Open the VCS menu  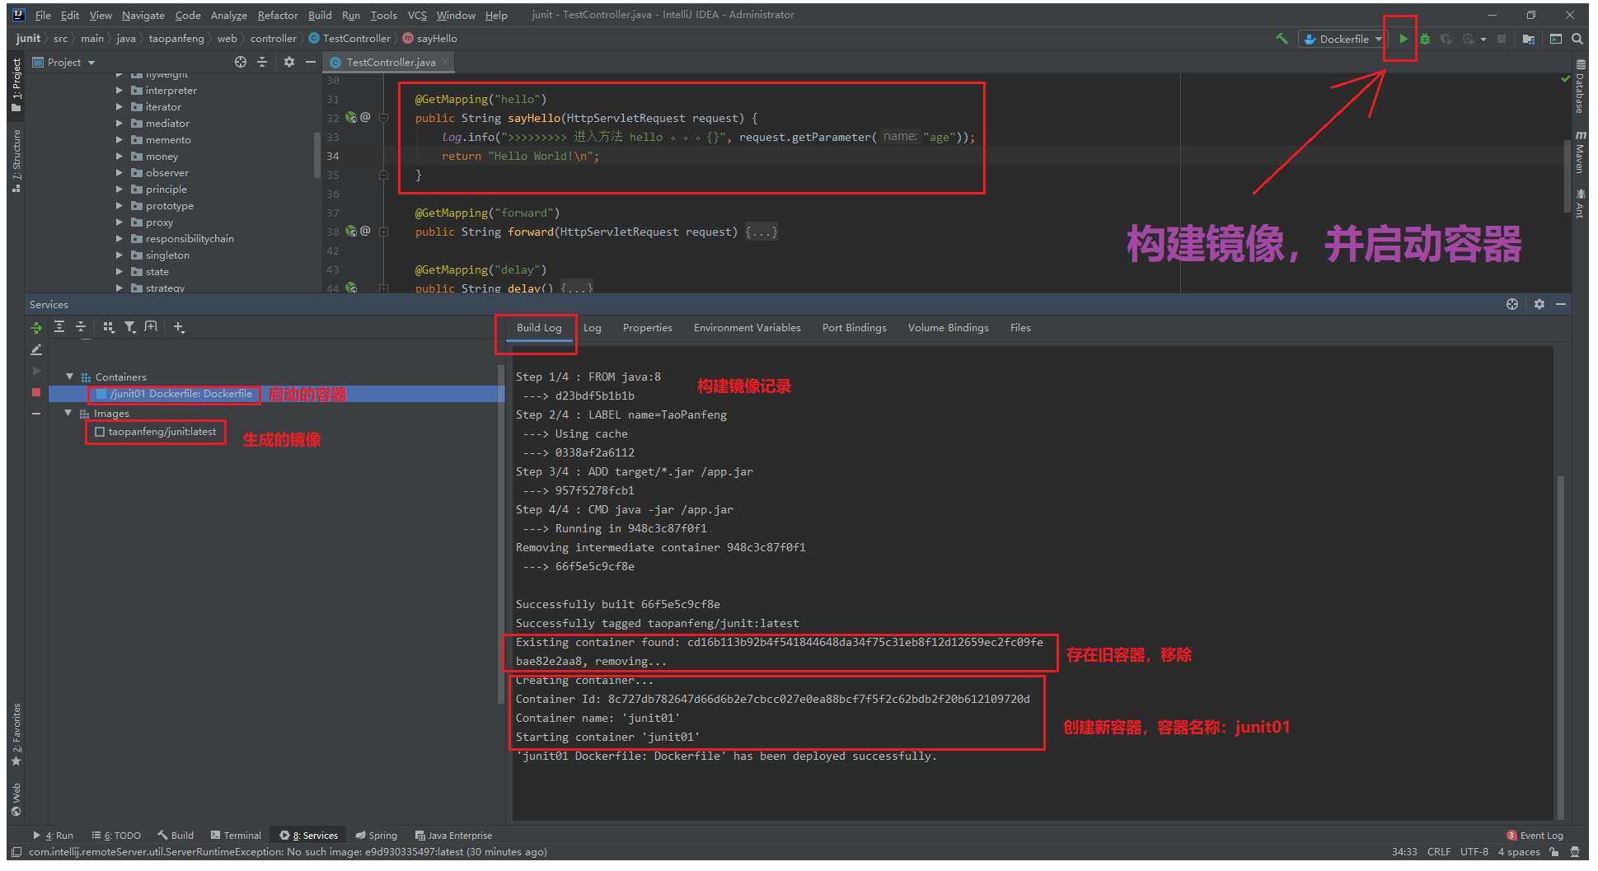point(417,16)
